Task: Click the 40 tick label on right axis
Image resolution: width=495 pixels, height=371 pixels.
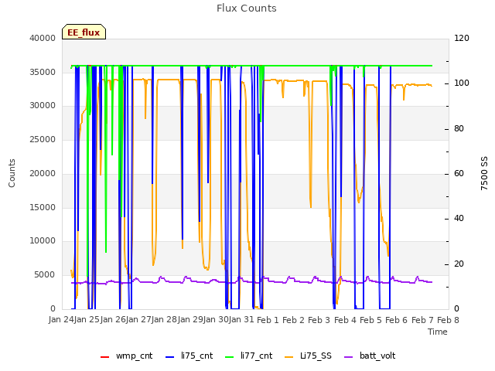Action: pos(459,219)
